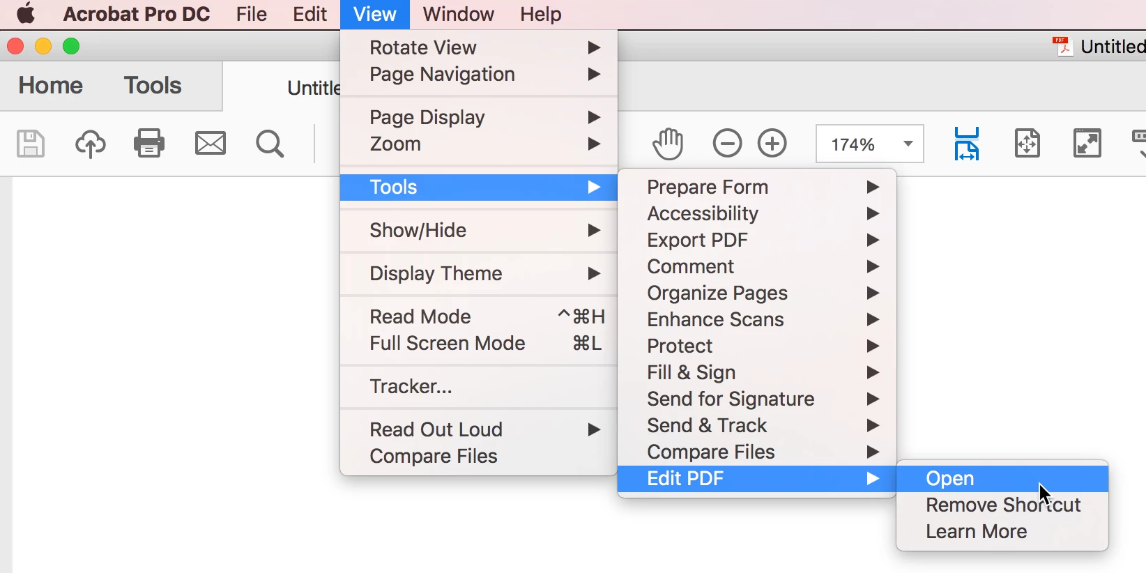Select the highlighted Tools menu item
This screenshot has width=1146, height=573.
click(479, 187)
